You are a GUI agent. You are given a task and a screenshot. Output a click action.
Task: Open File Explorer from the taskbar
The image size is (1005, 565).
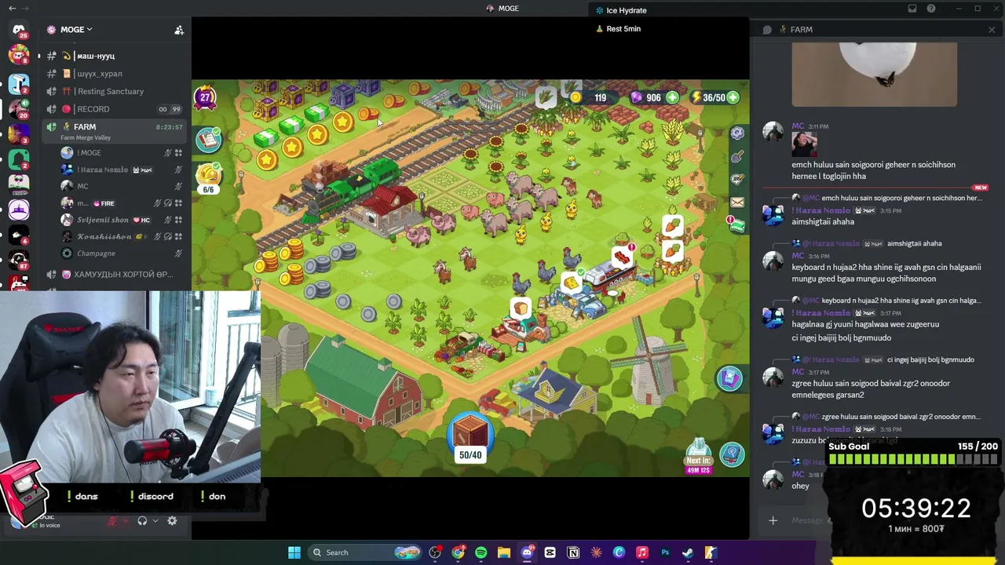tap(504, 552)
